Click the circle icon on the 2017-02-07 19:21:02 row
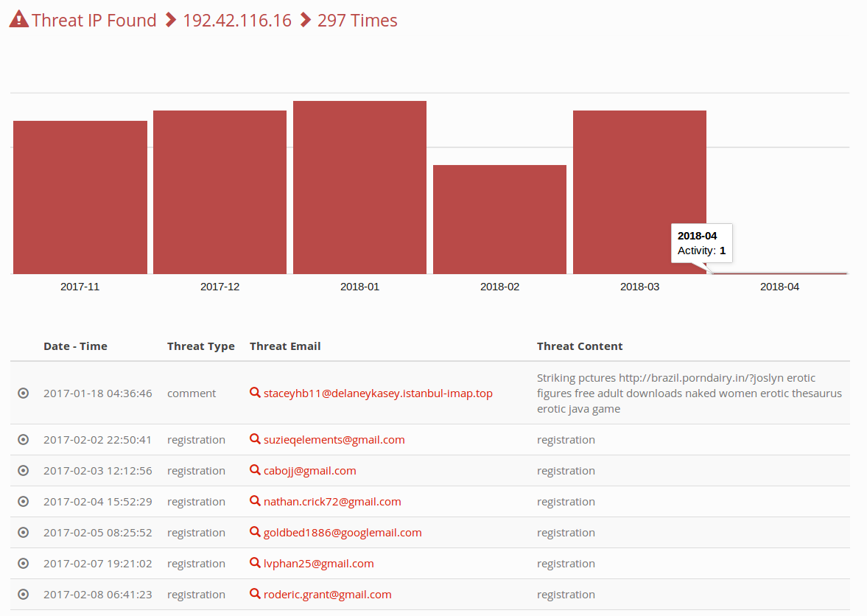The width and height of the screenshot is (867, 616). point(24,564)
